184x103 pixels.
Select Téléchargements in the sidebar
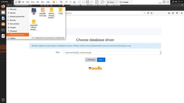click(x=18, y=35)
